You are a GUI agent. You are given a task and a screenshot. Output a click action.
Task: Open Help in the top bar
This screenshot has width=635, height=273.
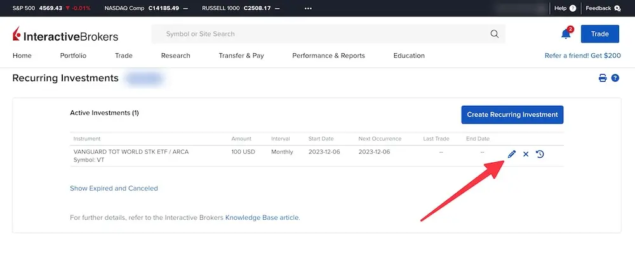[x=565, y=8]
